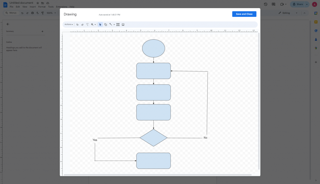Screen dimensions: 320x184
Task: Open the Format menu
Action: coord(42,7)
